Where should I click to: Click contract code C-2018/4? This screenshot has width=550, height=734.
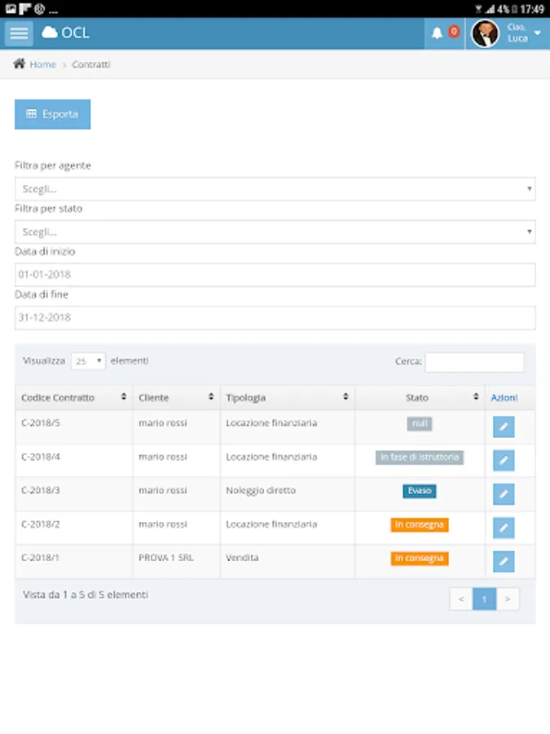pyautogui.click(x=41, y=457)
